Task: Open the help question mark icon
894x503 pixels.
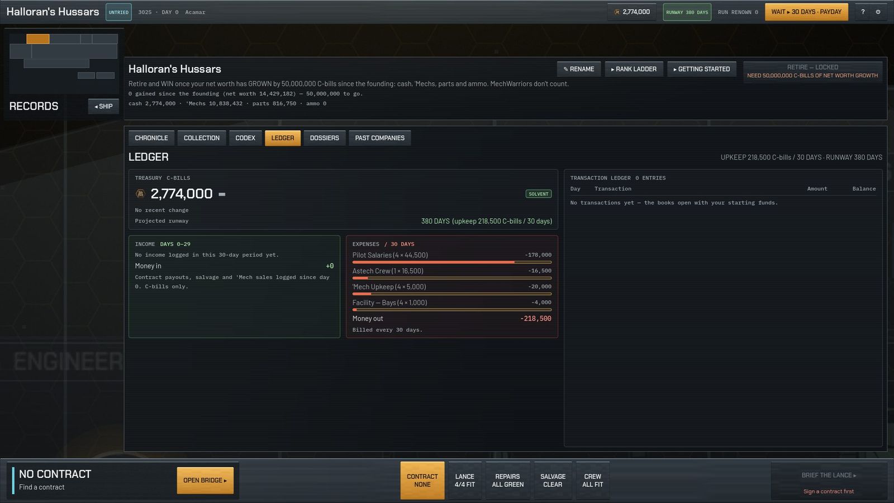Action: (863, 12)
